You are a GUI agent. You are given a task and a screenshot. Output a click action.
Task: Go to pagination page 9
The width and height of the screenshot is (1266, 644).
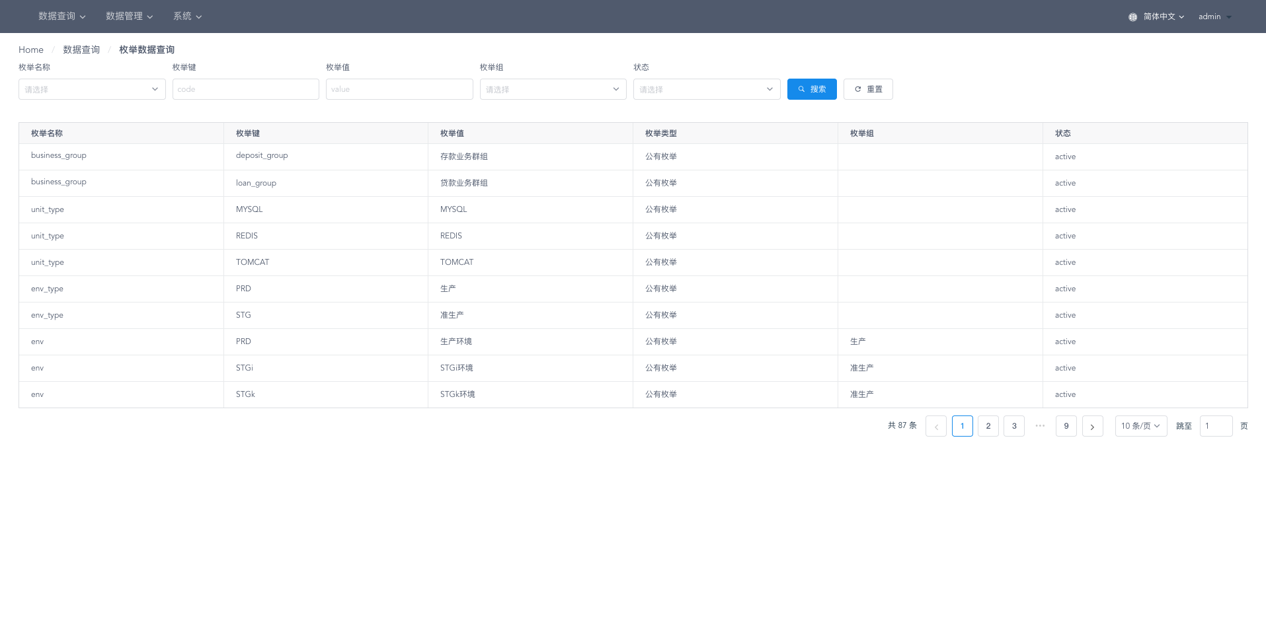(1066, 426)
